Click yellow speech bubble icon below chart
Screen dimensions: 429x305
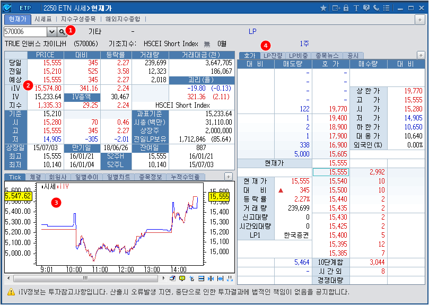pyautogui.click(x=182, y=278)
